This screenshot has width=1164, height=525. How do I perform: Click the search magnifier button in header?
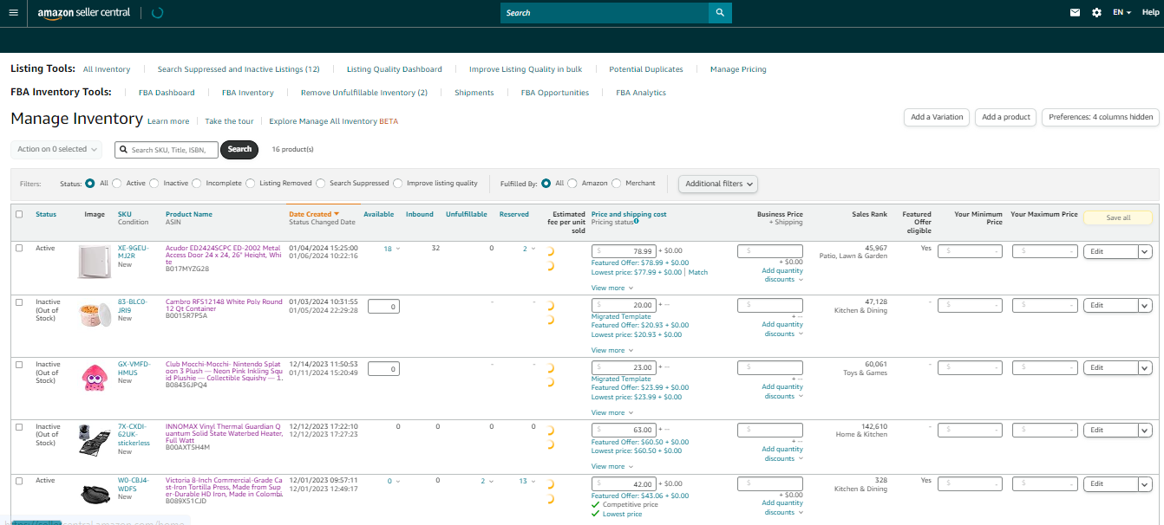click(x=720, y=13)
